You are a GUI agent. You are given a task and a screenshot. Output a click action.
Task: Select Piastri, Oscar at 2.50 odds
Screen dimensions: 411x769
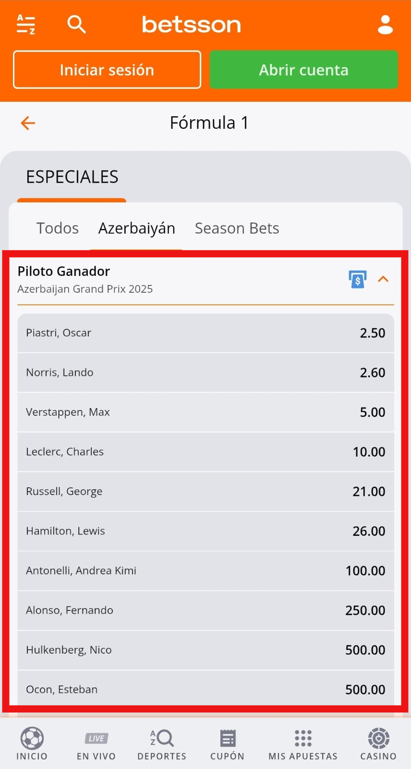pos(205,333)
